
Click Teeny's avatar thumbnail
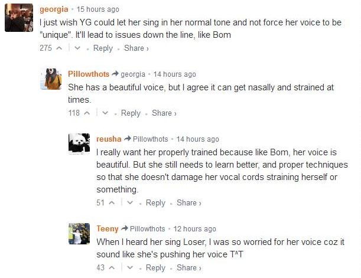tap(79, 234)
